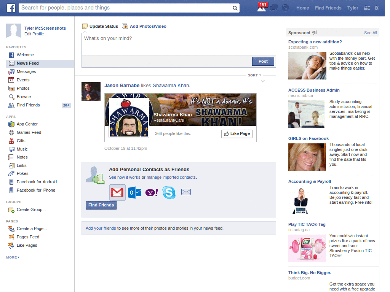Screen dimensions: 390x292
Task: Click Create Group sidebar item
Action: 27,210
